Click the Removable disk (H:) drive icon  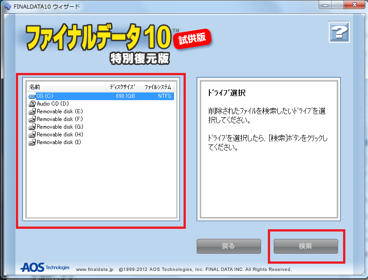(x=32, y=135)
